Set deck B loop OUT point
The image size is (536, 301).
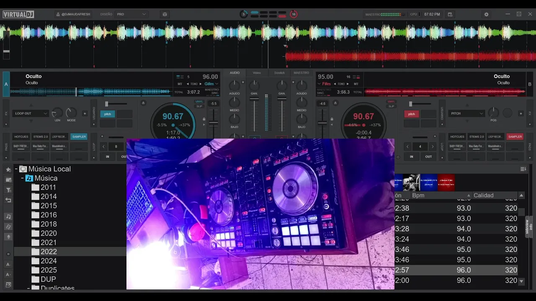pyautogui.click(x=428, y=157)
